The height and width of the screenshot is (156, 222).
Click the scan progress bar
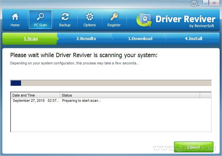111,83
